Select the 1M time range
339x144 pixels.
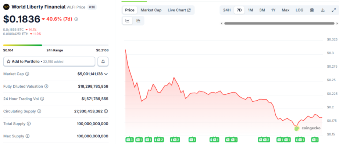click(x=250, y=10)
